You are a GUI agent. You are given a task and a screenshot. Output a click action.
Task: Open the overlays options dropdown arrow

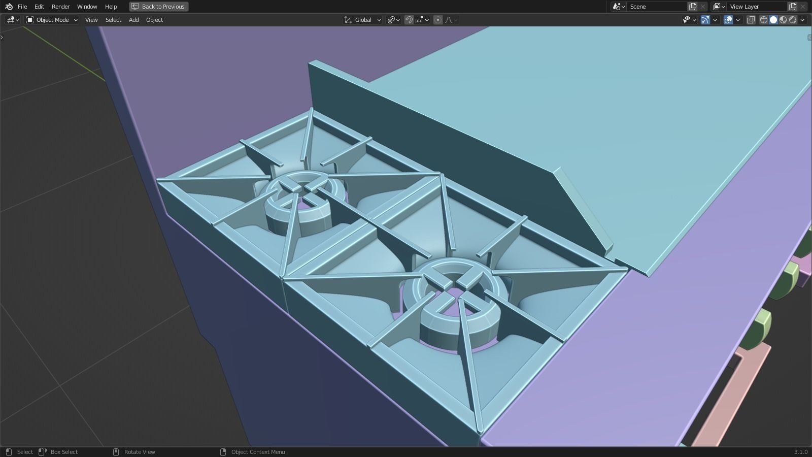(x=738, y=20)
